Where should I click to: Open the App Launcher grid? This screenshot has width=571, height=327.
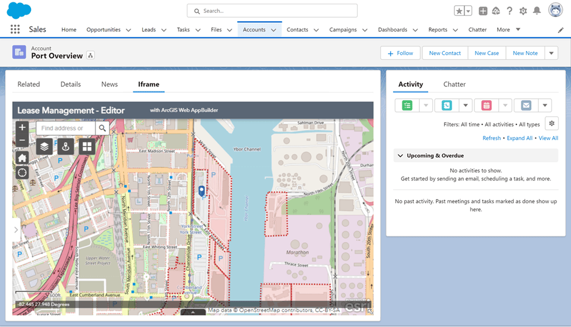point(15,29)
